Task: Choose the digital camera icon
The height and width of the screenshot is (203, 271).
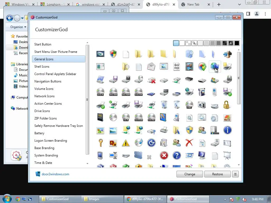Action: (x=202, y=105)
